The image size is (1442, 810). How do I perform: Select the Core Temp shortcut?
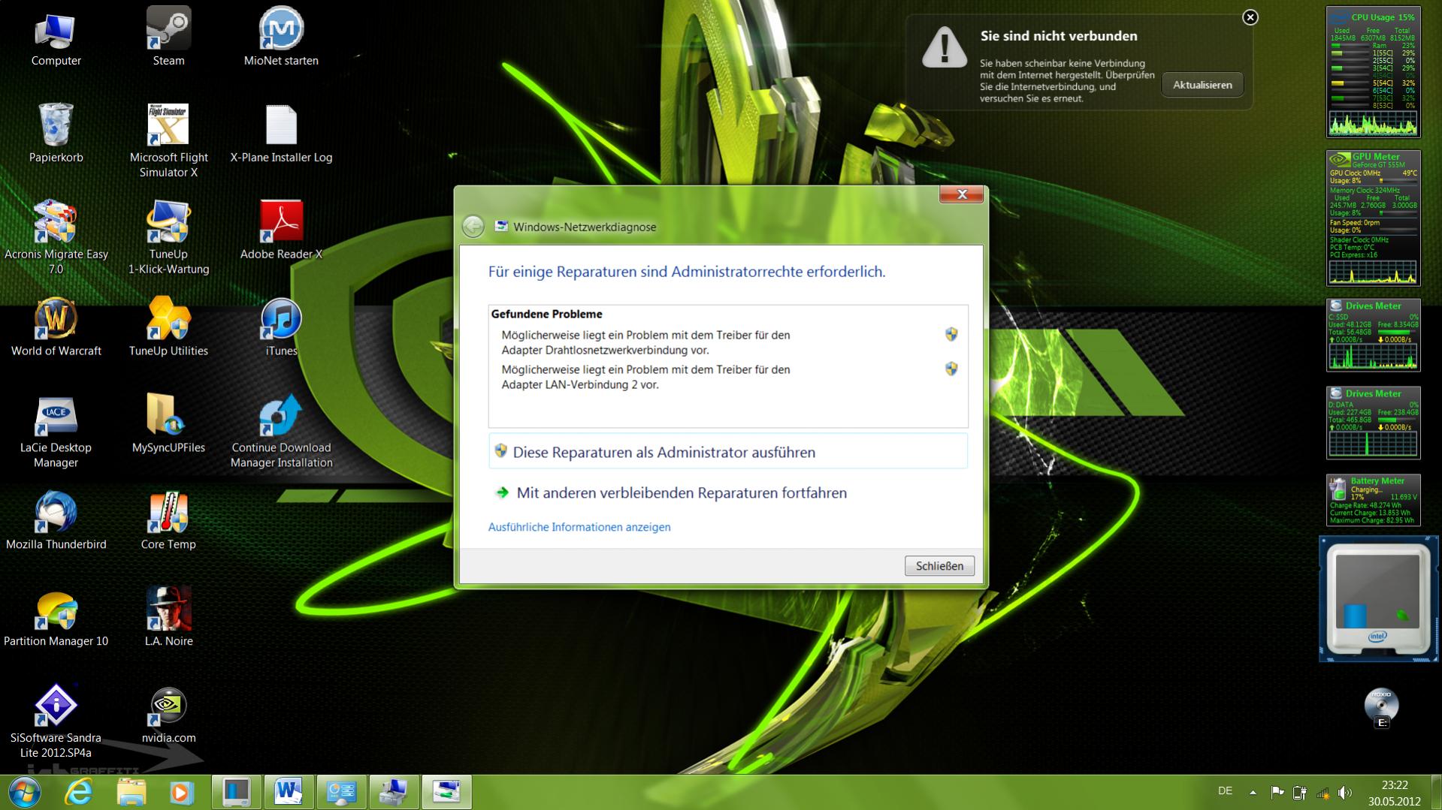168,520
